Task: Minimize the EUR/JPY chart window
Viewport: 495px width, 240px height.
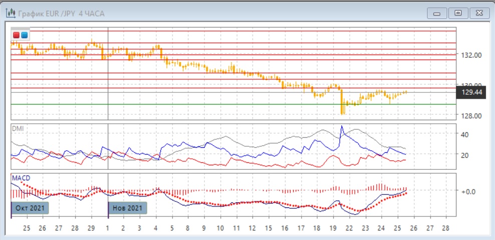Action: coord(436,14)
